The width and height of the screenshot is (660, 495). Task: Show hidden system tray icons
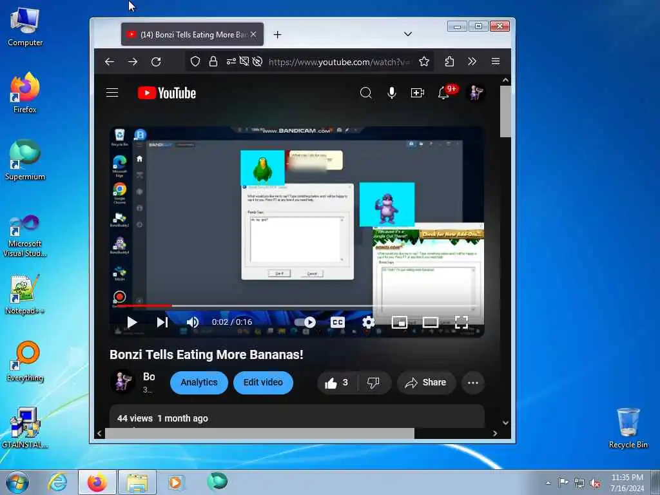click(548, 483)
